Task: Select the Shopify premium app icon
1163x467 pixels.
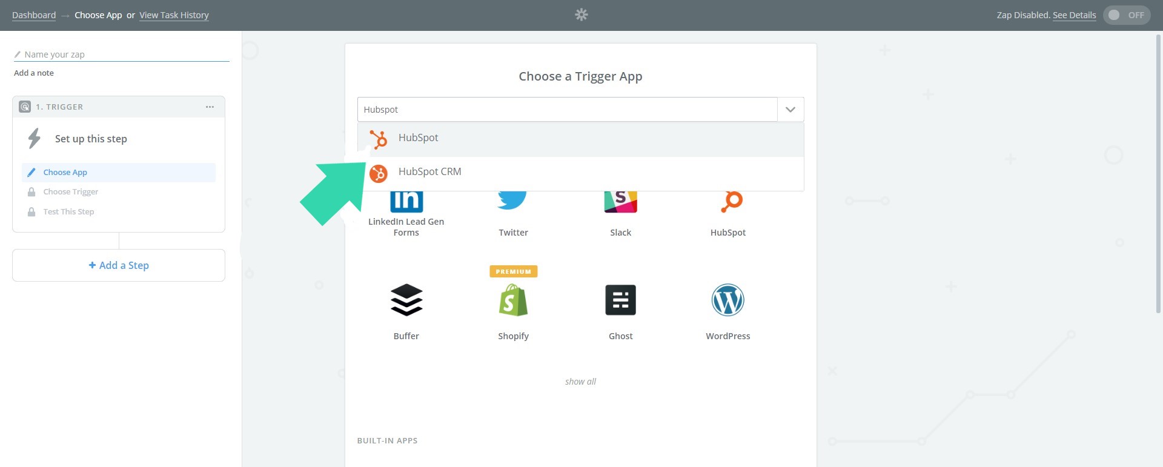Action: 513,299
